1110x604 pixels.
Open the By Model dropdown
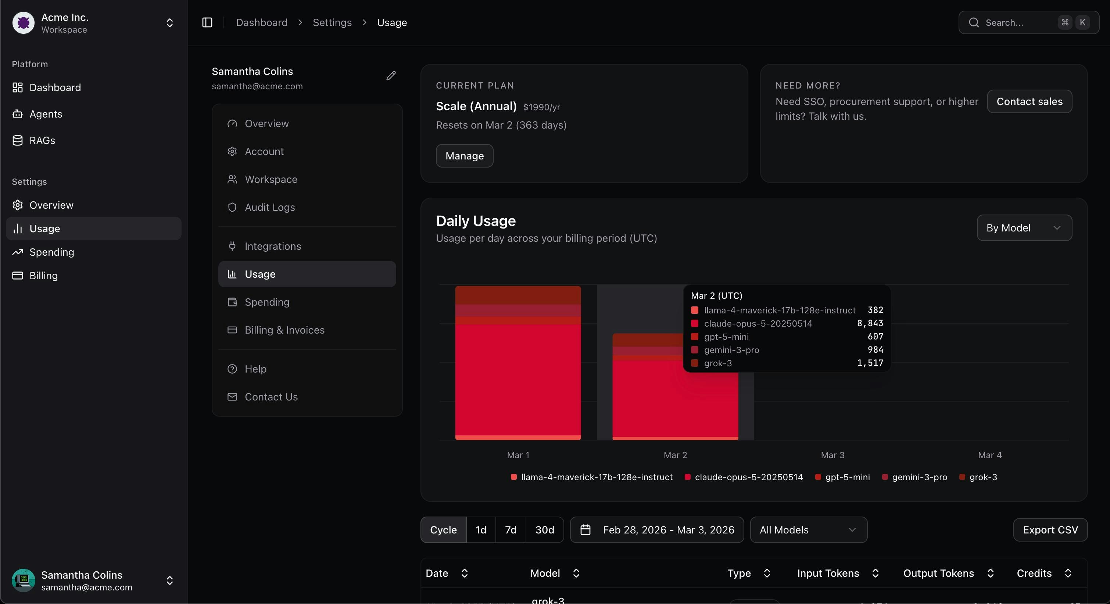click(x=1024, y=228)
